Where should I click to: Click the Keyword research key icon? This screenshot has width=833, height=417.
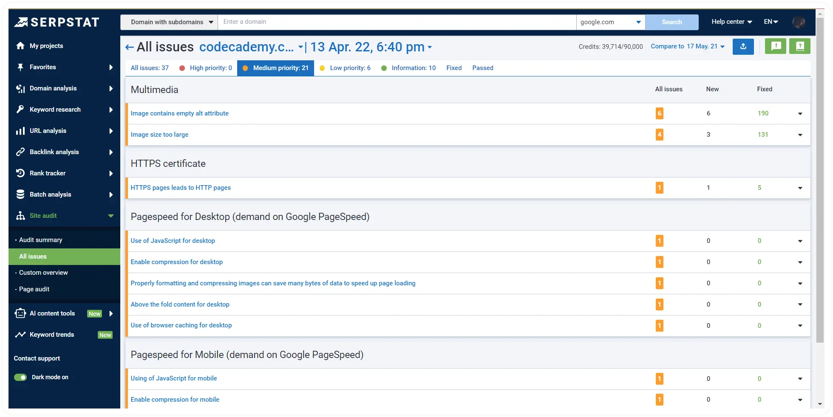pyautogui.click(x=20, y=110)
